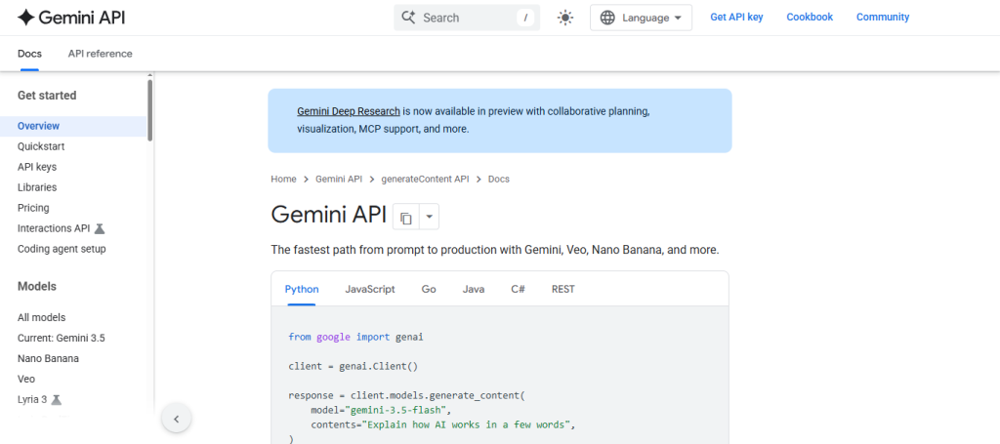Viewport: 1000px width, 444px height.
Task: Open the dropdown arrow next to copy page
Action: click(x=430, y=218)
